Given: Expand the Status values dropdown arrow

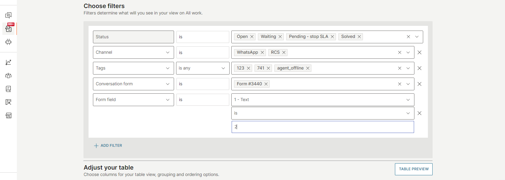Looking at the screenshot, I should pyautogui.click(x=417, y=37).
